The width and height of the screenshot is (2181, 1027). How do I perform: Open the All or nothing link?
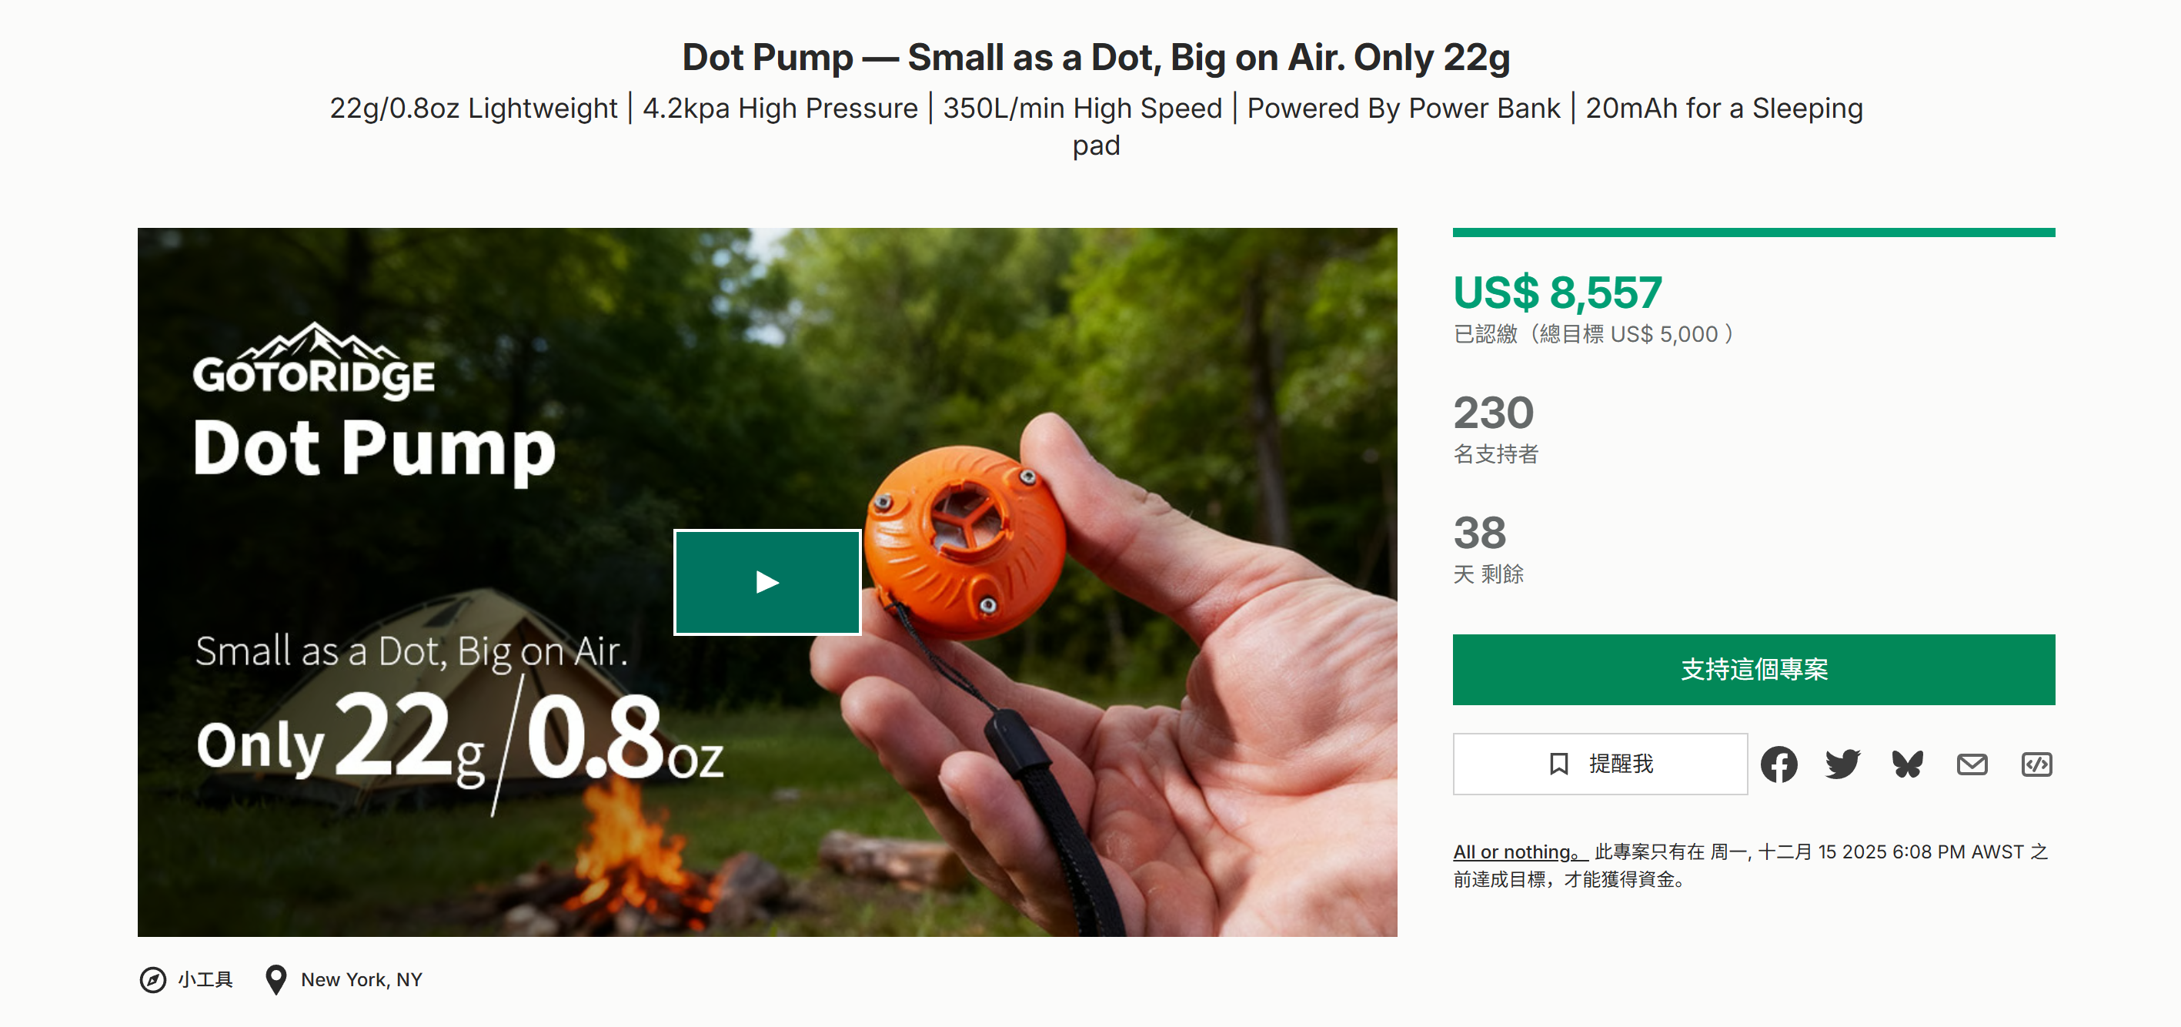click(x=1519, y=851)
